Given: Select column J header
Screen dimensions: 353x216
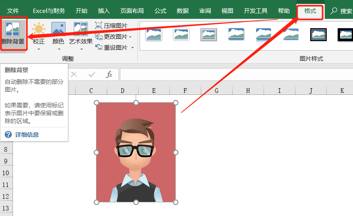Looking at the screenshot, I should tap(311, 91).
